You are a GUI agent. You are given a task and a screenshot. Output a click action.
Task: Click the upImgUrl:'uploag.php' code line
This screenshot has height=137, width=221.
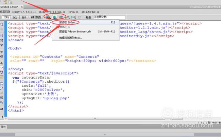point(45,98)
